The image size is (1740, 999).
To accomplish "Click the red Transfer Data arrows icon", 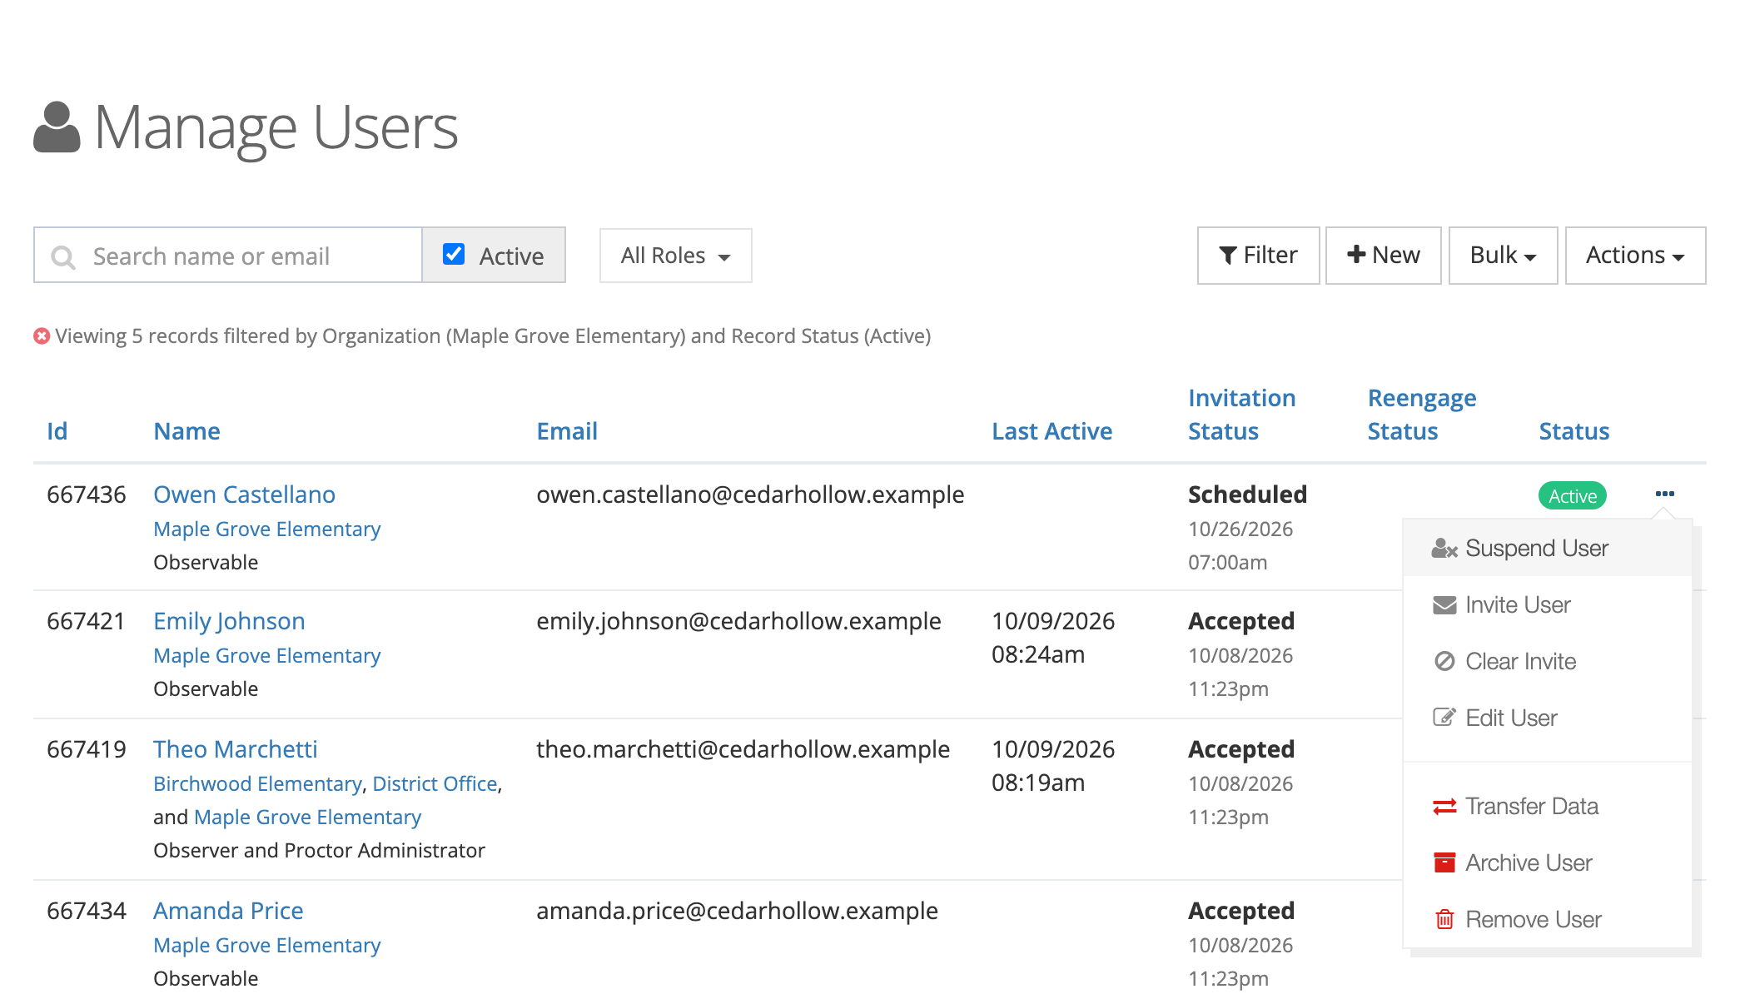I will point(1444,807).
